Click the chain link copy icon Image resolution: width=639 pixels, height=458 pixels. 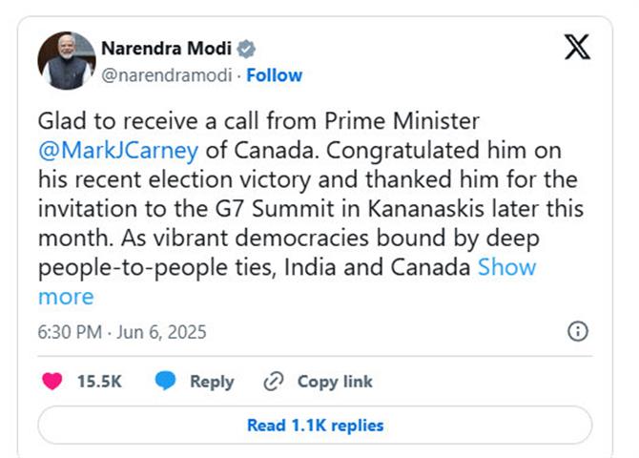coord(273,382)
